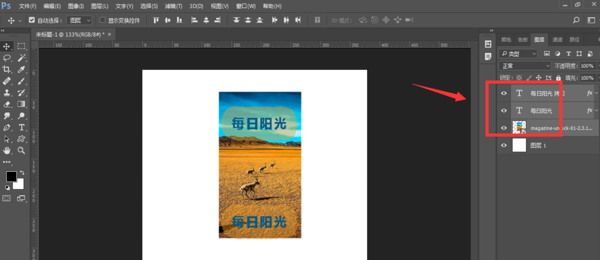Disable the 自动选择 checkbox
Screen dimensions: 600x260
point(32,20)
